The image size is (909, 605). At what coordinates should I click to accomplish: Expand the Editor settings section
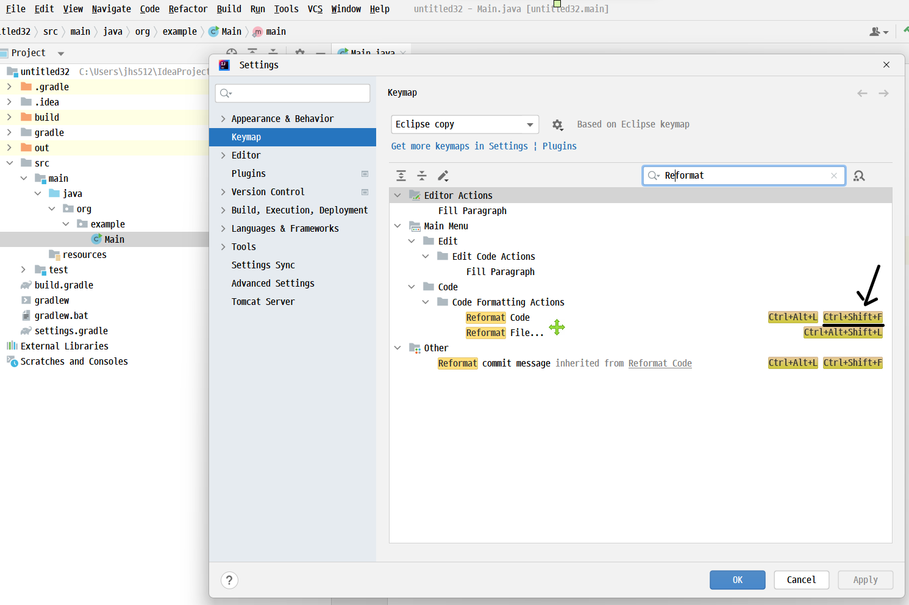[223, 156]
